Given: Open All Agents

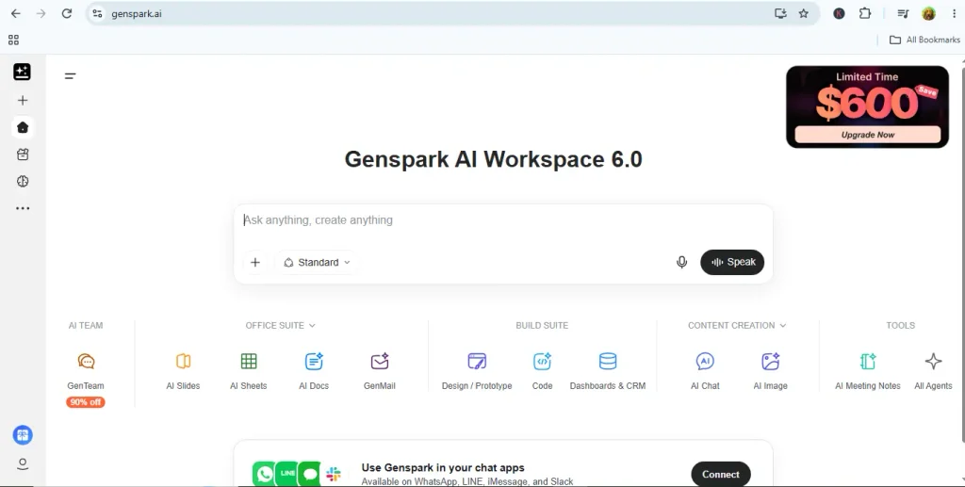Looking at the screenshot, I should 933,371.
